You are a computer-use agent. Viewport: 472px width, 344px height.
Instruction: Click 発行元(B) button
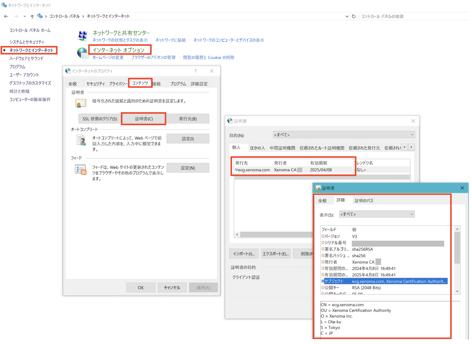coord(188,119)
